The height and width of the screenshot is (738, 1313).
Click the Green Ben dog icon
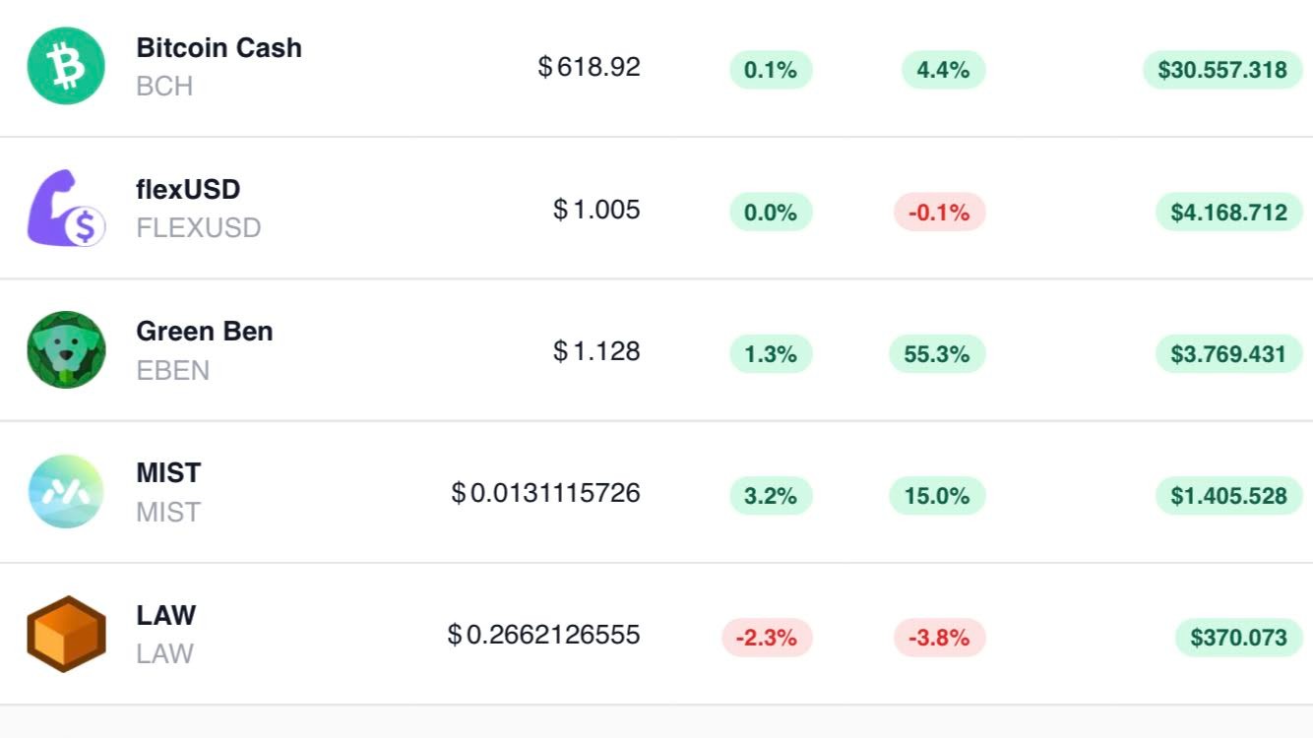[66, 349]
